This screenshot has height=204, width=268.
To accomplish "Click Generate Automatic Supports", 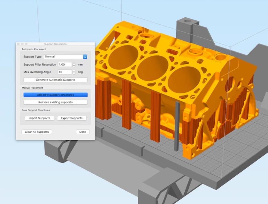I will coord(55,80).
